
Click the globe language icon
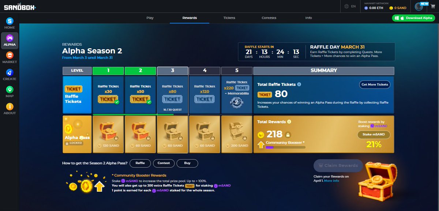[x=346, y=6]
